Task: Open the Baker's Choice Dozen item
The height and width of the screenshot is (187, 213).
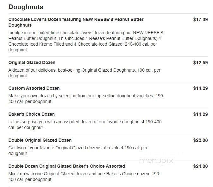Action: 32,114
